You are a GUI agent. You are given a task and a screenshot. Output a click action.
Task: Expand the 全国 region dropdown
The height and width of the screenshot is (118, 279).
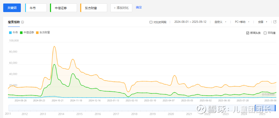pyautogui.click(x=262, y=22)
